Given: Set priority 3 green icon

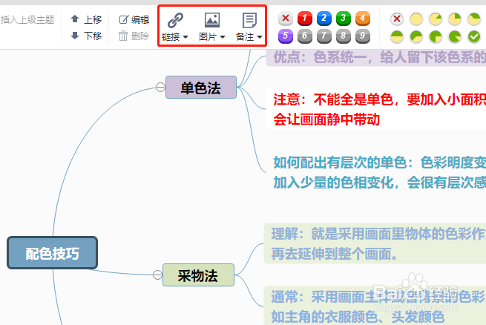Looking at the screenshot, I should pos(343,19).
